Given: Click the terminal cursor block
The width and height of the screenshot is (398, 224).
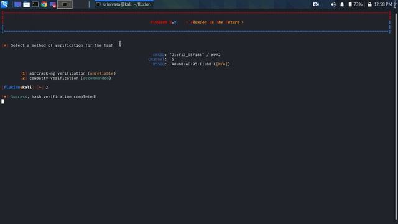Looking at the screenshot, I should tap(2, 101).
